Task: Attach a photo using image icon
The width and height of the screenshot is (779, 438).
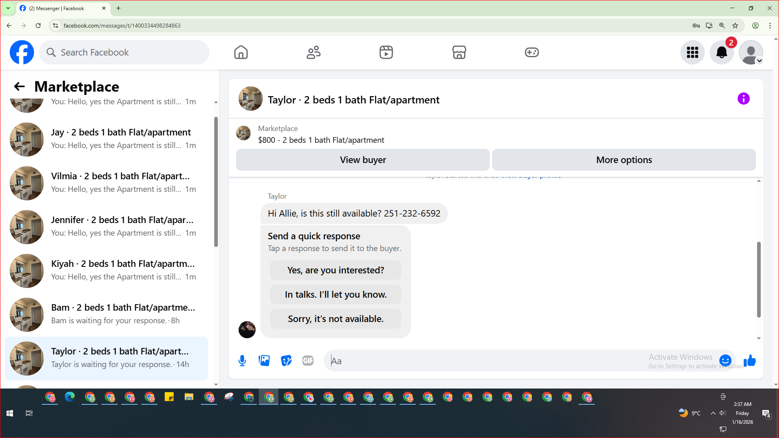Action: pyautogui.click(x=264, y=361)
